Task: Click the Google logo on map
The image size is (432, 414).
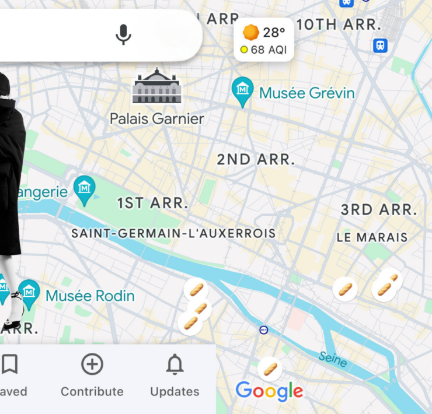Action: coord(269,391)
